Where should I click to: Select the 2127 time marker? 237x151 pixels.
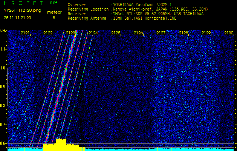point(161,33)
